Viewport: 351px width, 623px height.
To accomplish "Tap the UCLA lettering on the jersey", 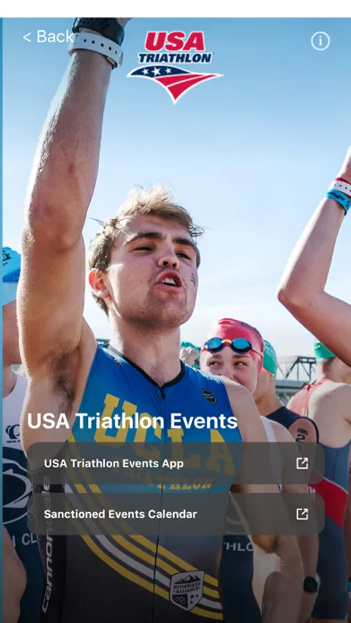I will point(159,429).
